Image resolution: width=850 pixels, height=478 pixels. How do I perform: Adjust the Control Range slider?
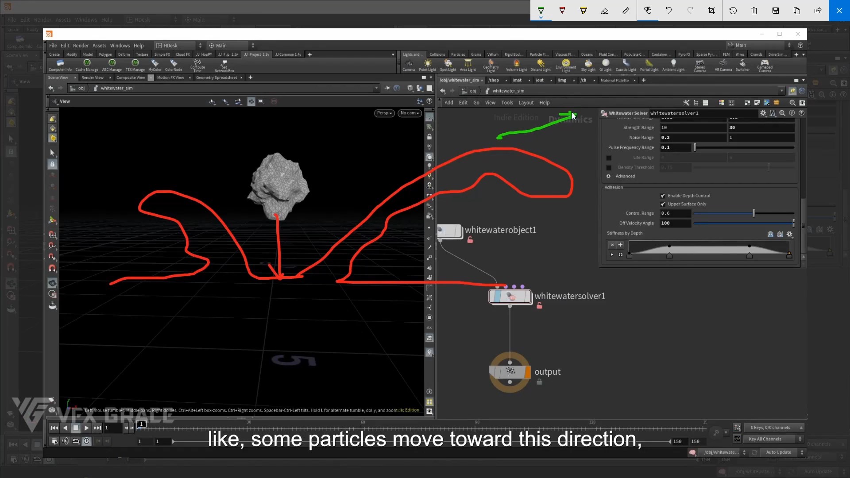pos(753,213)
